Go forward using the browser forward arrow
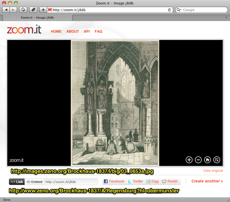The image size is (230, 202). click(13, 10)
